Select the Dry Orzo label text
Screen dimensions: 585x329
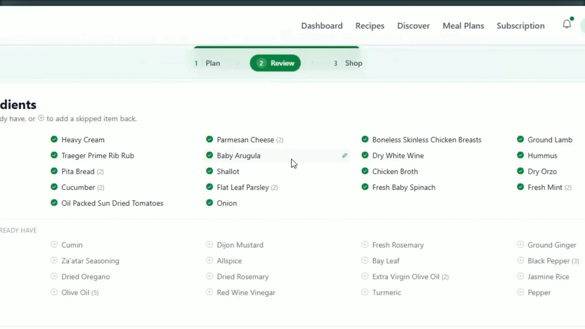542,171
